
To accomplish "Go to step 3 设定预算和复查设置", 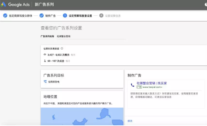I will [x=77, y=16].
